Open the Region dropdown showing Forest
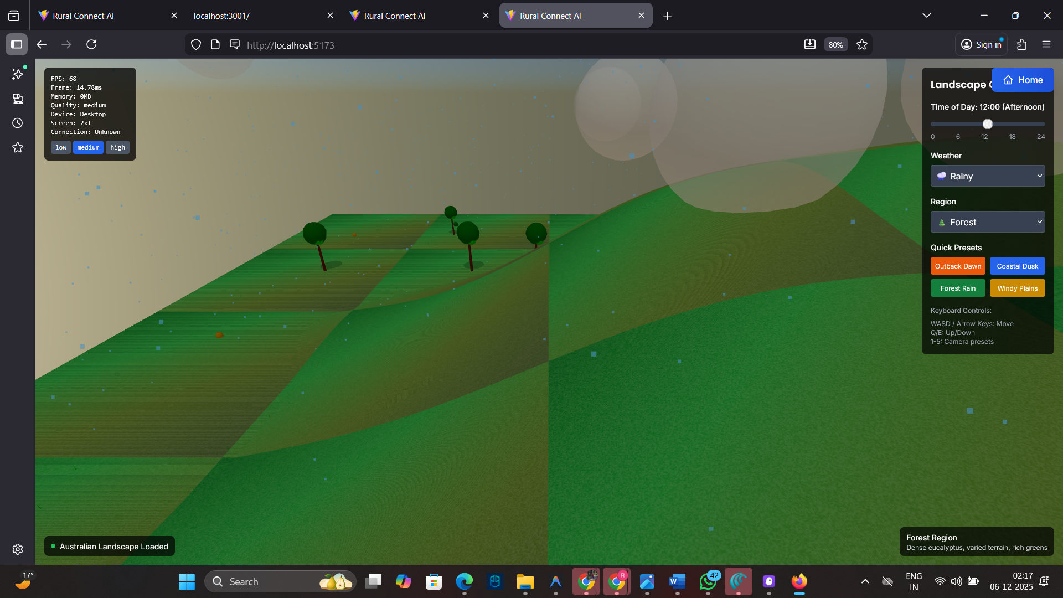The height and width of the screenshot is (598, 1063). (x=987, y=222)
